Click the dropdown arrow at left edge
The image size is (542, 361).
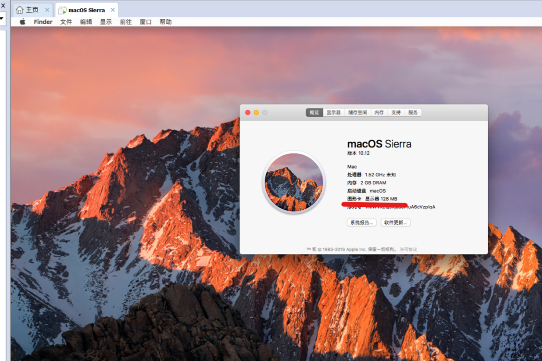2,18
